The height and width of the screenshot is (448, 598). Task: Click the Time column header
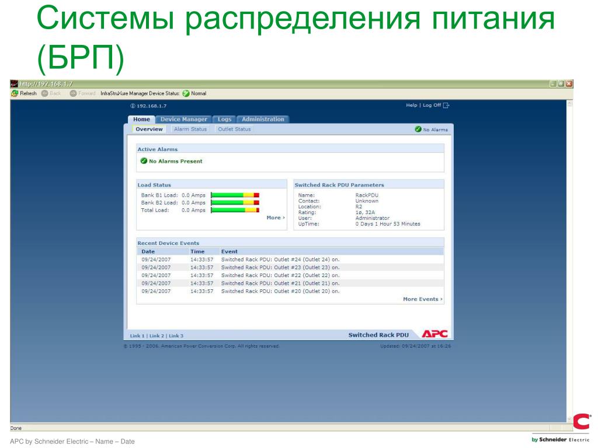197,251
